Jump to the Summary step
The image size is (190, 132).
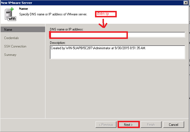10,55
